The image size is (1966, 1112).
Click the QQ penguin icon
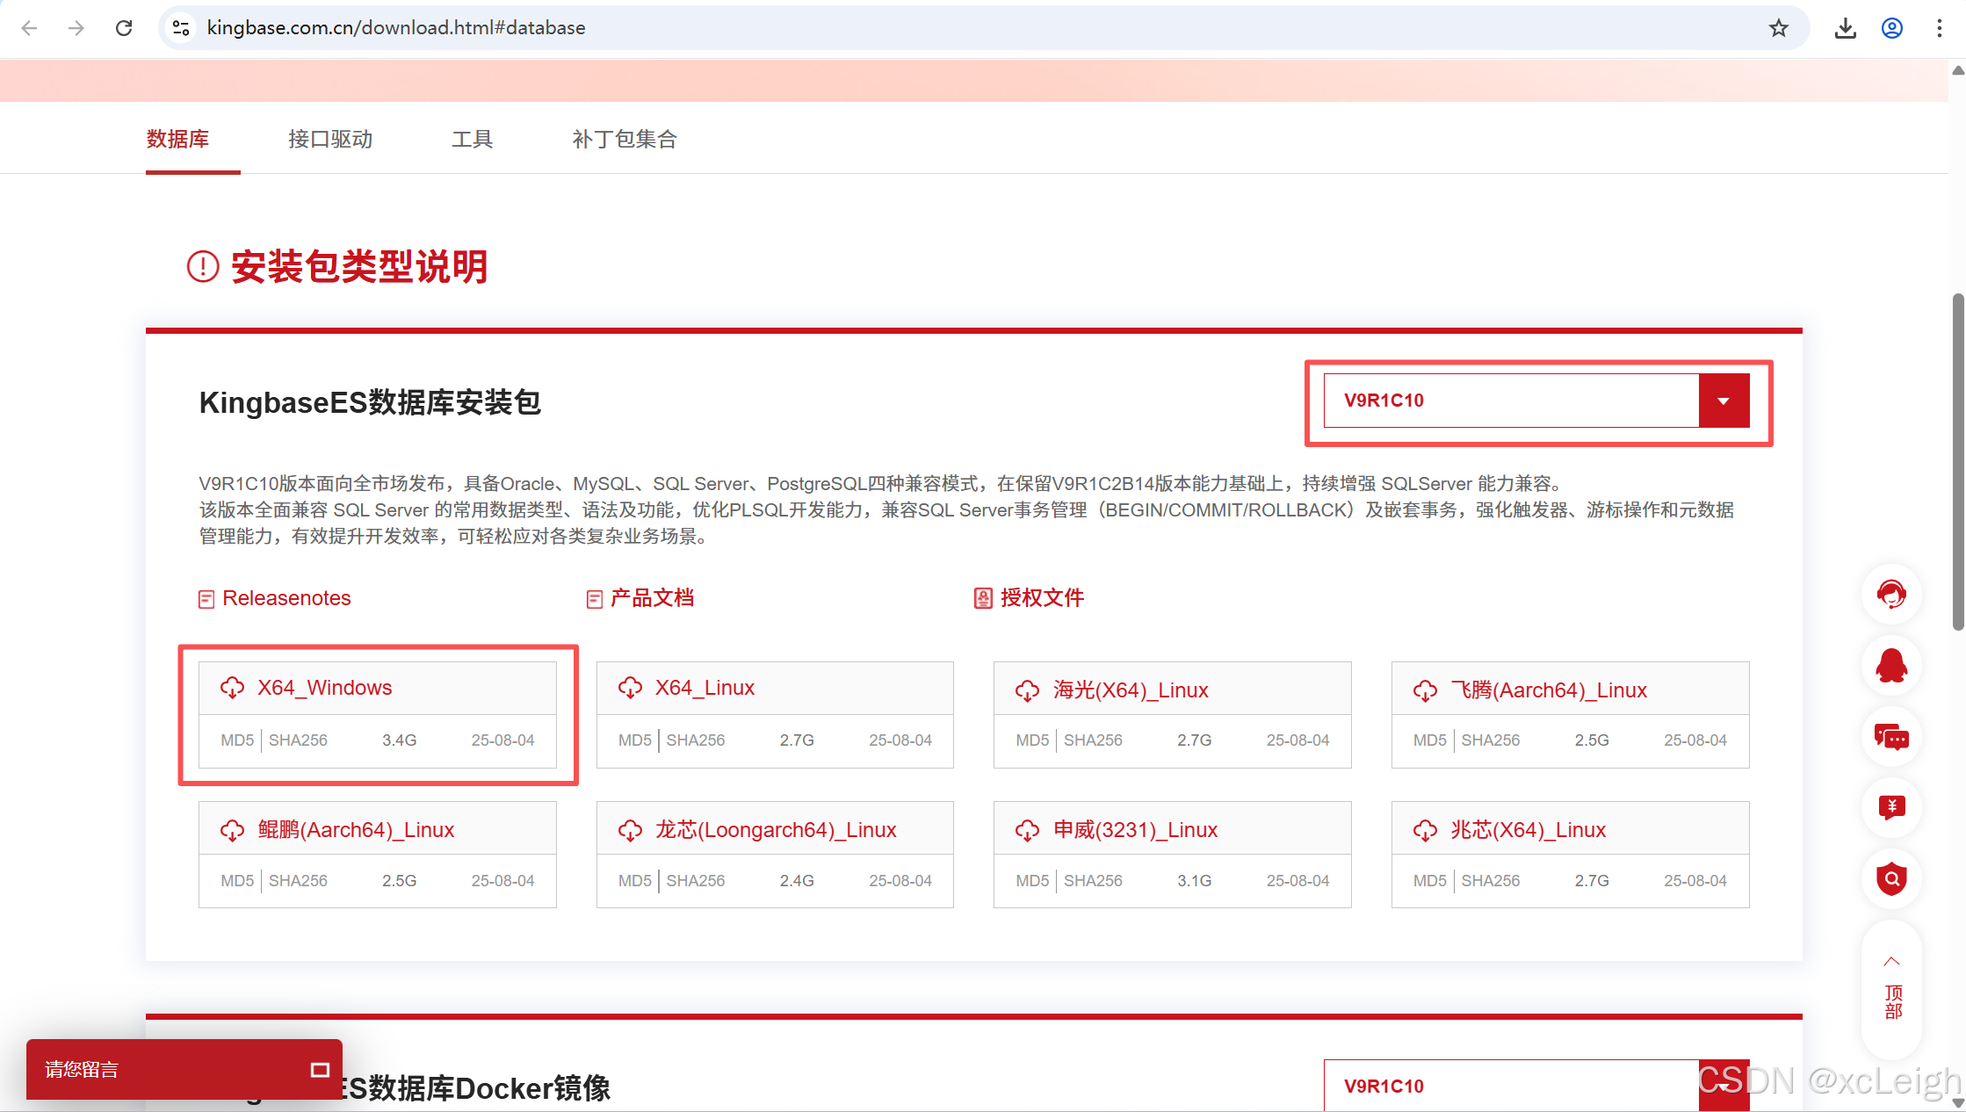coord(1890,666)
